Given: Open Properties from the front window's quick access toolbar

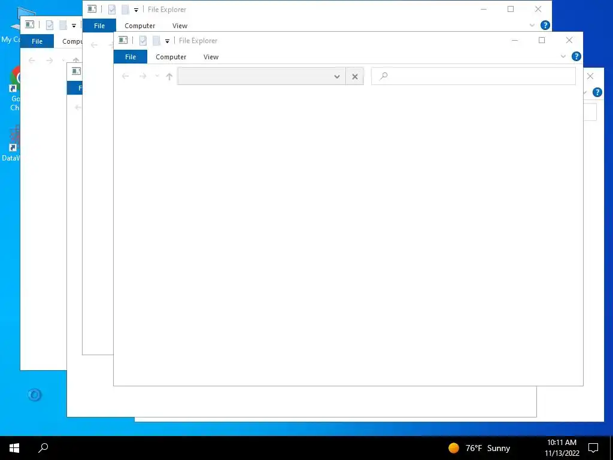Looking at the screenshot, I should pos(143,40).
